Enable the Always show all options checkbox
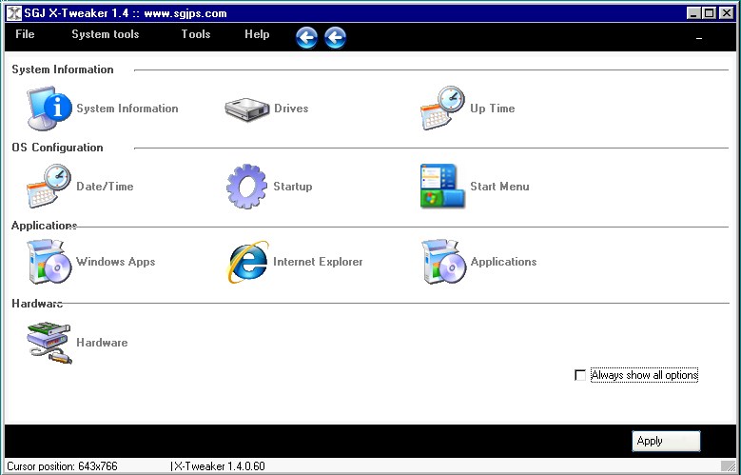This screenshot has width=741, height=475. (580, 375)
